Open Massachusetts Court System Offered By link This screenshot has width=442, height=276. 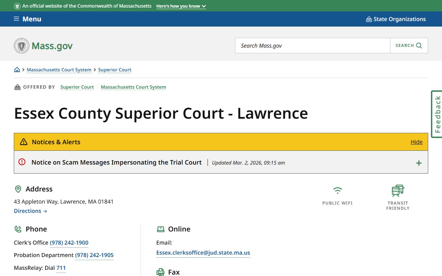pos(133,87)
